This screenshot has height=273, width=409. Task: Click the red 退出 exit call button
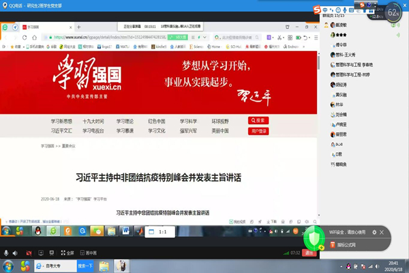[x=309, y=253]
